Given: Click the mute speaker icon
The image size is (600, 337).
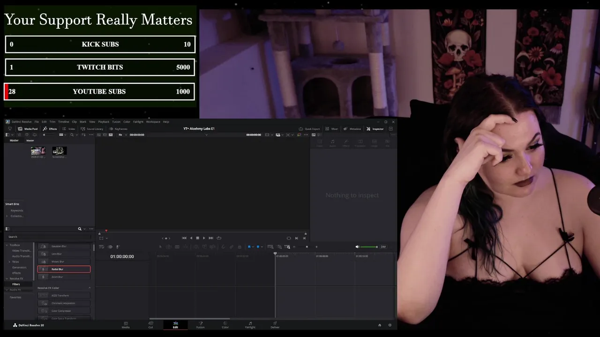Looking at the screenshot, I should pos(357,247).
